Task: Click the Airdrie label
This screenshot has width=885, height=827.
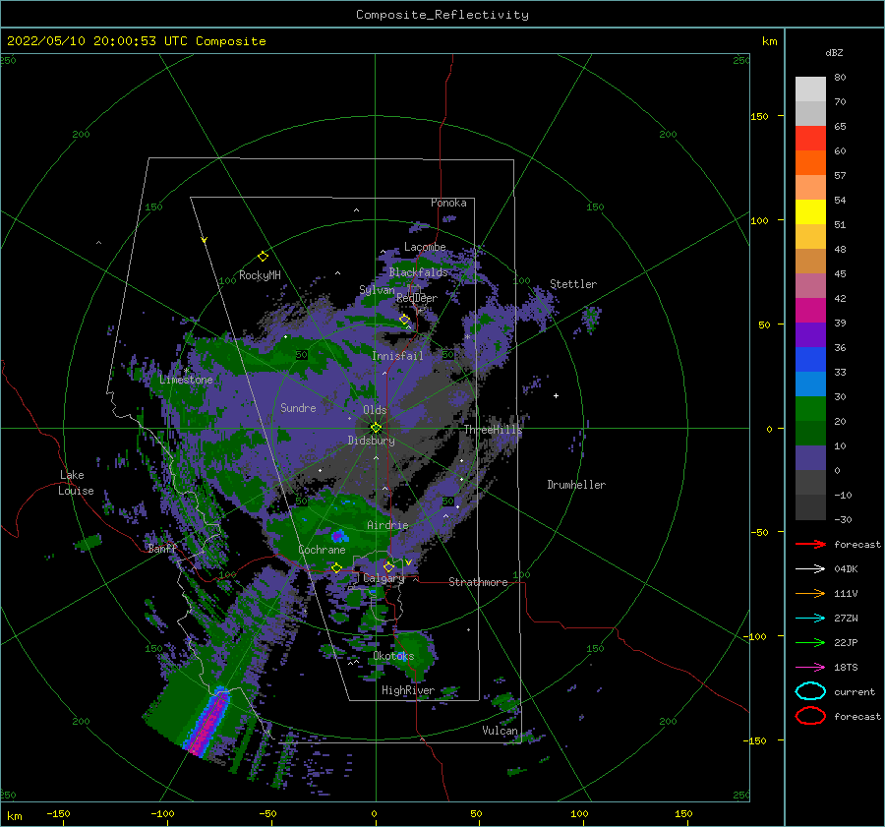Action: point(387,525)
